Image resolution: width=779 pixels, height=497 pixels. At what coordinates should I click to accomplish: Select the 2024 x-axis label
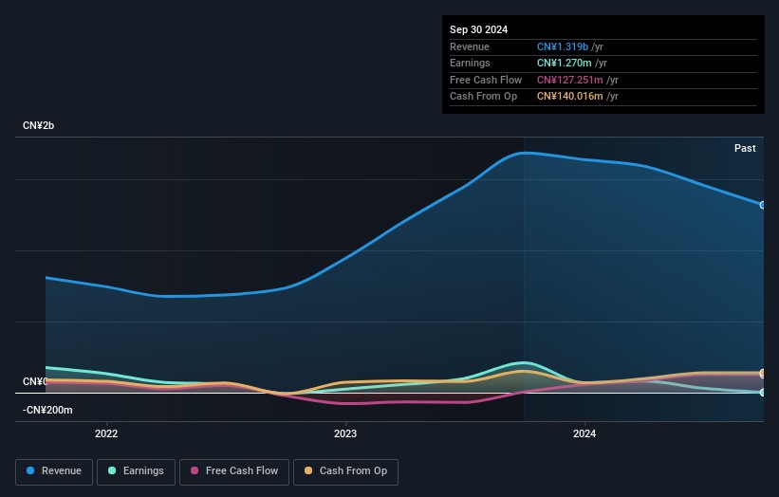pyautogui.click(x=584, y=434)
